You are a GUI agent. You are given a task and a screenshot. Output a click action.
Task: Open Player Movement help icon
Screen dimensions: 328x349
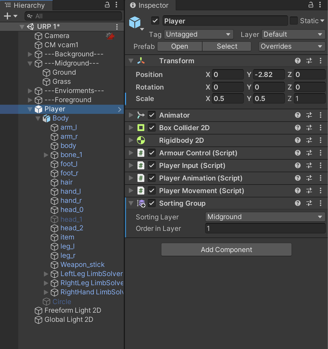click(x=298, y=191)
